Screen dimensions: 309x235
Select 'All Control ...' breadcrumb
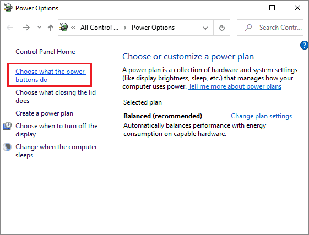(99, 28)
